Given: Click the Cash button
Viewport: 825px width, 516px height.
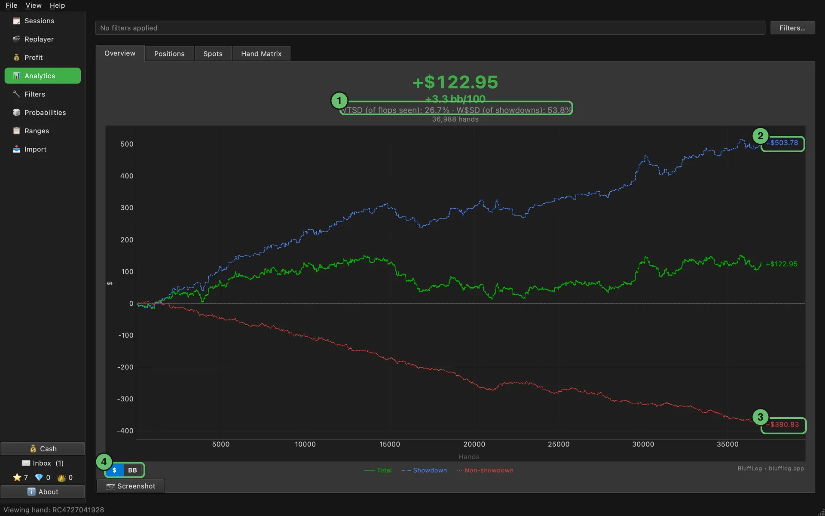Looking at the screenshot, I should pos(43,448).
